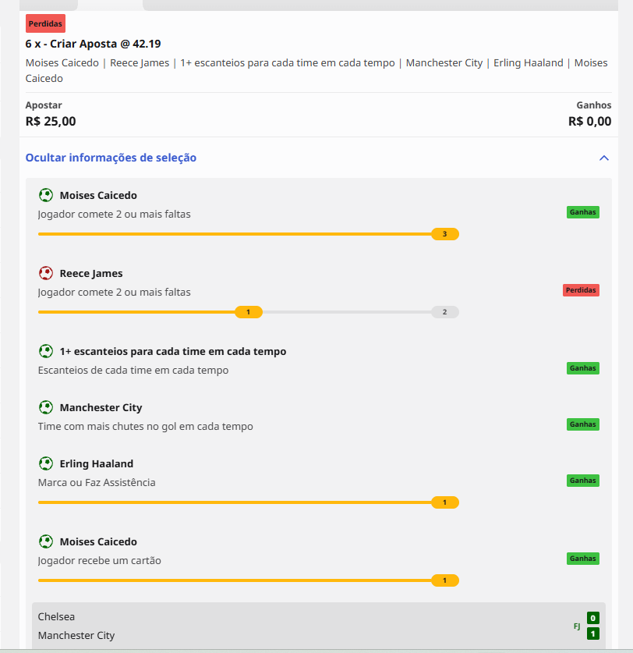Screen dimensions: 633x653
Task: Click the selections summary line under the bet title
Action: point(316,70)
